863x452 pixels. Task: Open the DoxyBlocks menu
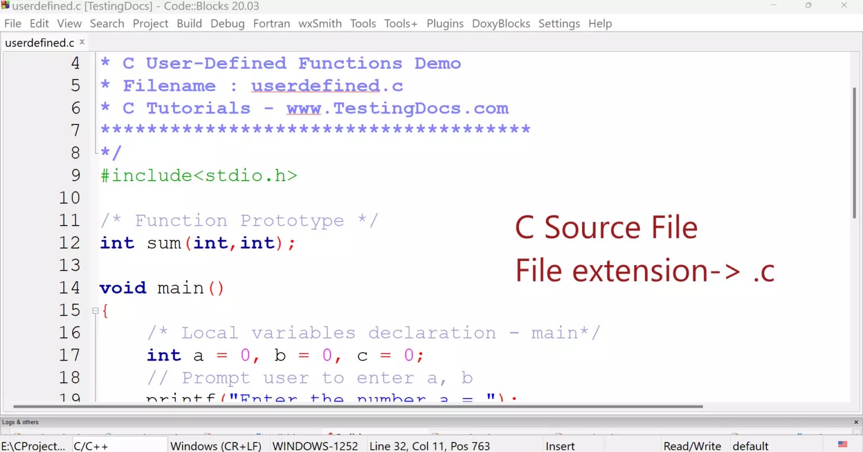coord(501,24)
